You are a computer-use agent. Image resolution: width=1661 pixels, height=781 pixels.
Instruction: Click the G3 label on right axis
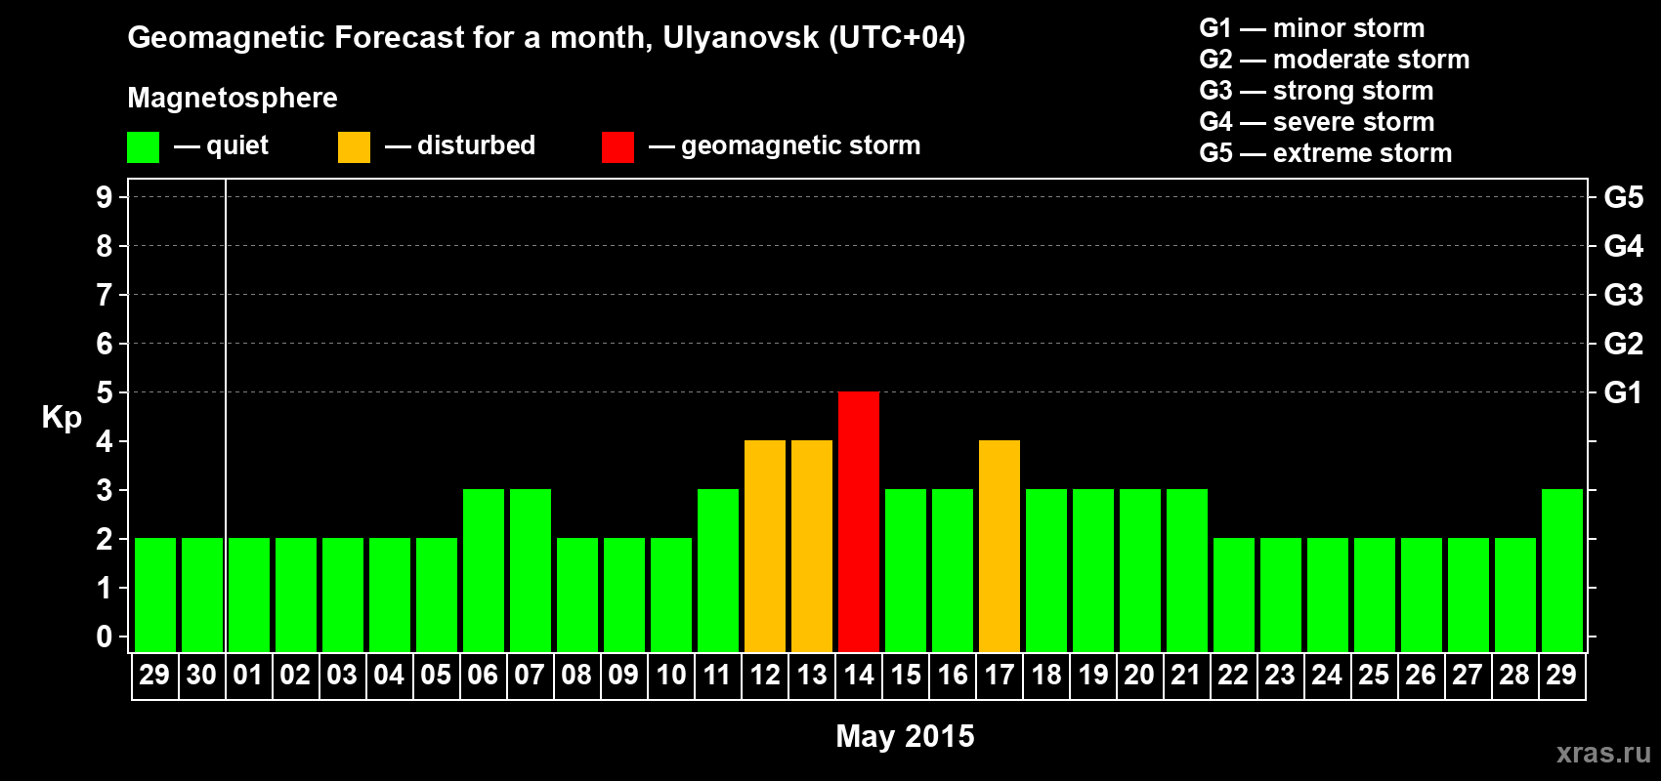click(1623, 295)
